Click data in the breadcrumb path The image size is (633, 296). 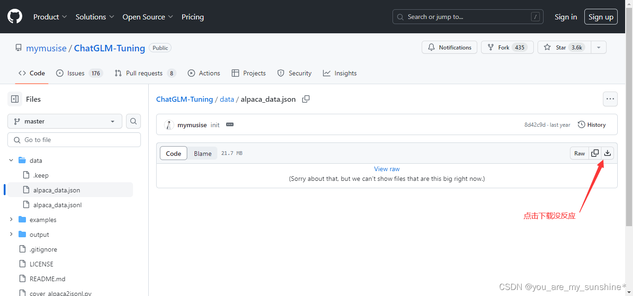227,99
